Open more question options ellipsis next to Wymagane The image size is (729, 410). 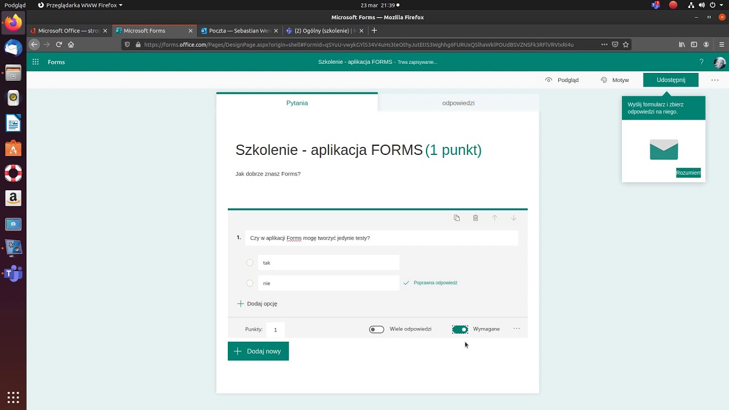[x=517, y=329]
